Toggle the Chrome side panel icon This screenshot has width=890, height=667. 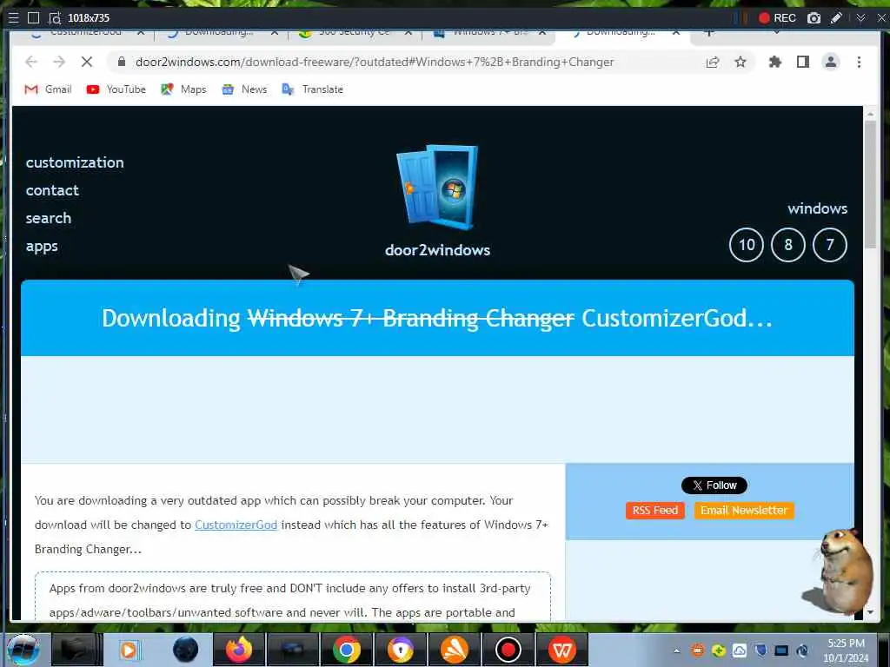click(802, 62)
